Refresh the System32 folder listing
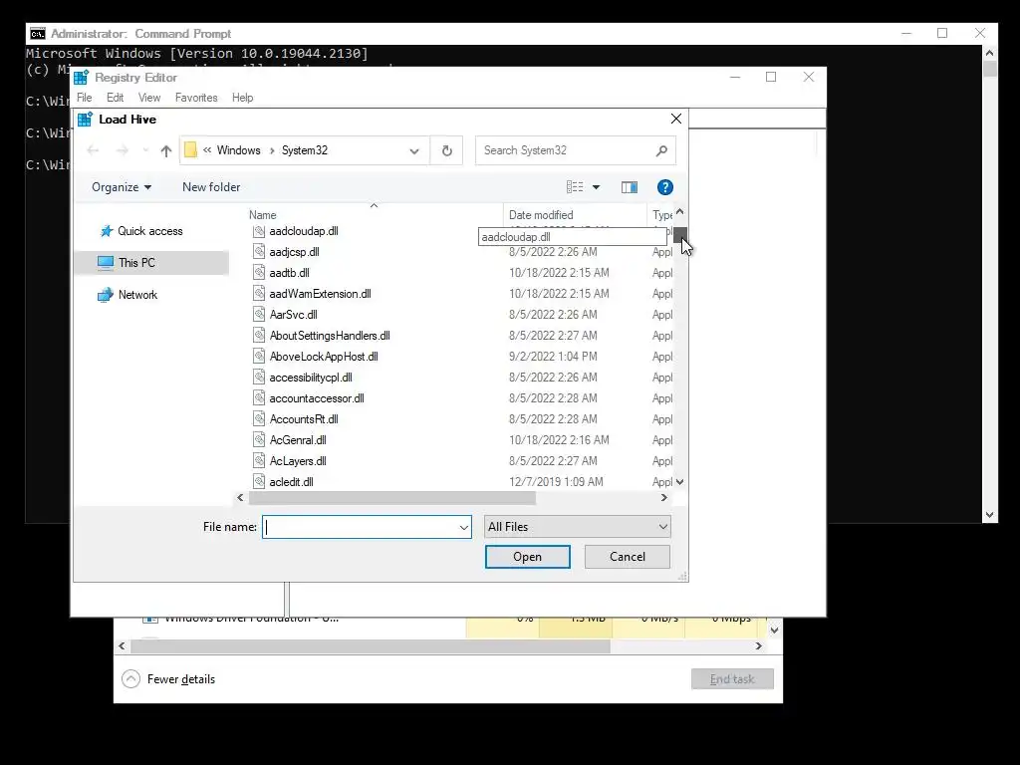Image resolution: width=1020 pixels, height=765 pixels. (447, 151)
